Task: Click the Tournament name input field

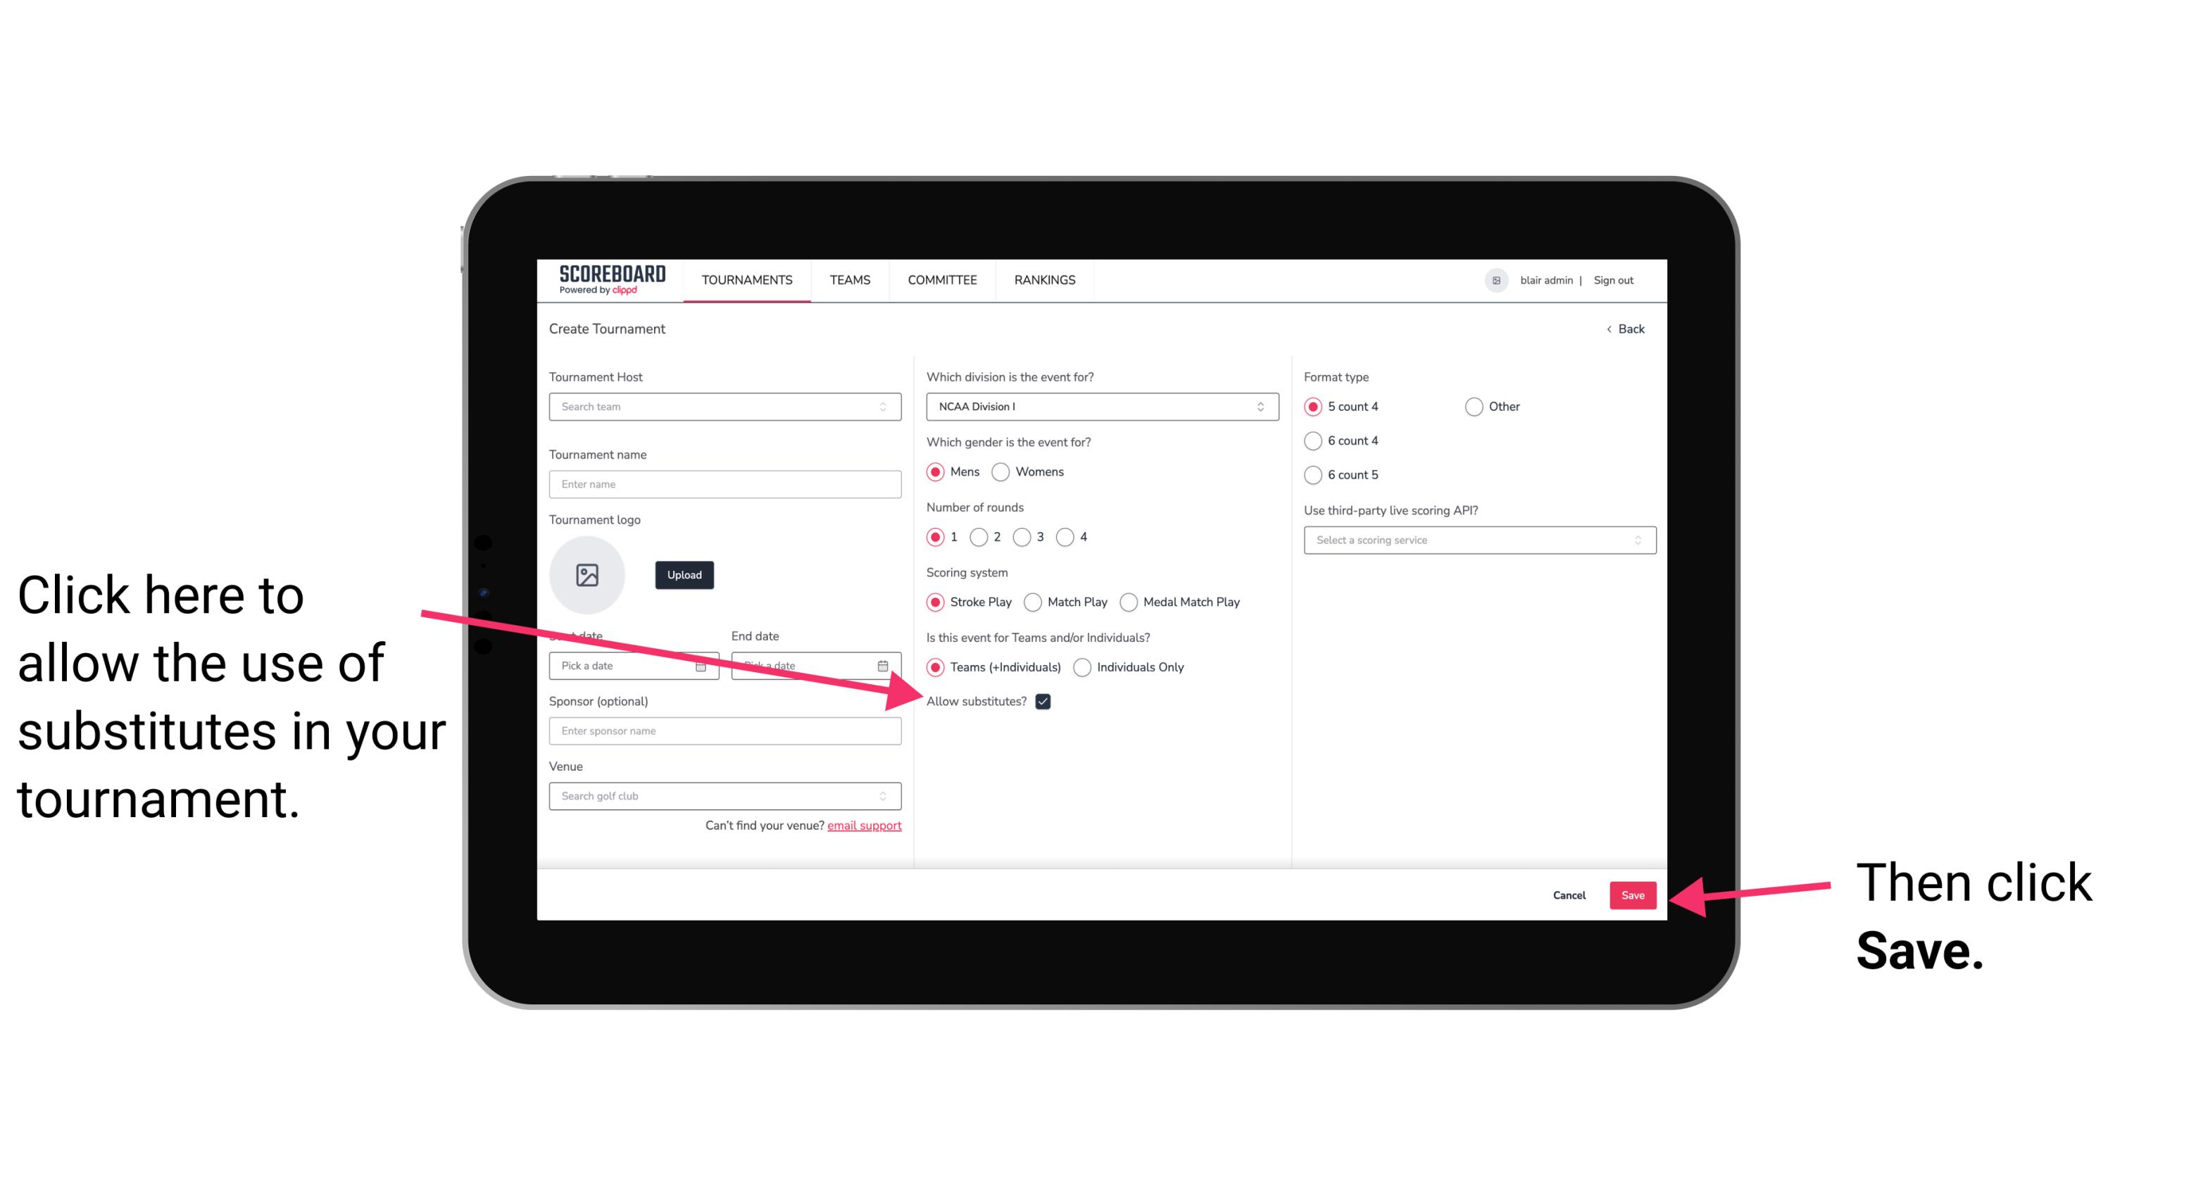Action: (x=726, y=484)
